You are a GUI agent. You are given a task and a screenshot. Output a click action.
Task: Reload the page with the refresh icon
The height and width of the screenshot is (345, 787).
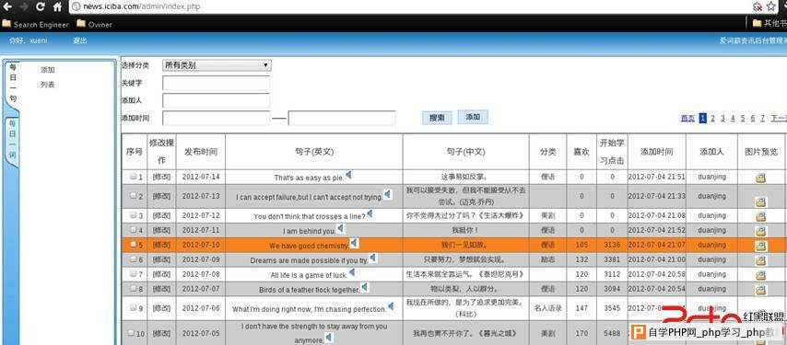coord(41,7)
